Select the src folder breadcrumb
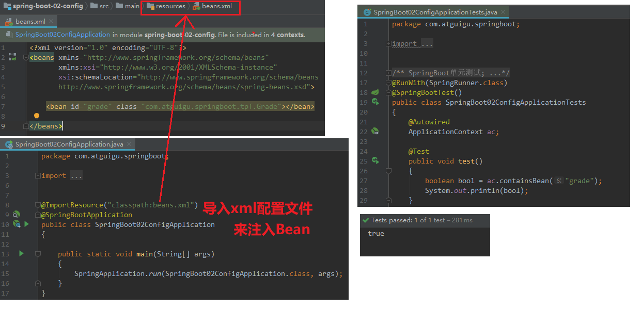The width and height of the screenshot is (642, 309). coord(100,6)
